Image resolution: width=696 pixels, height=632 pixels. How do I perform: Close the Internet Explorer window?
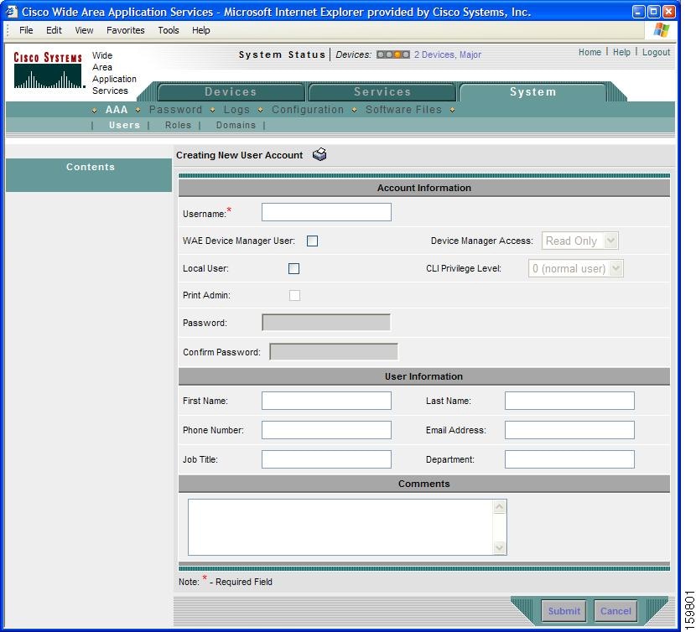(x=668, y=12)
